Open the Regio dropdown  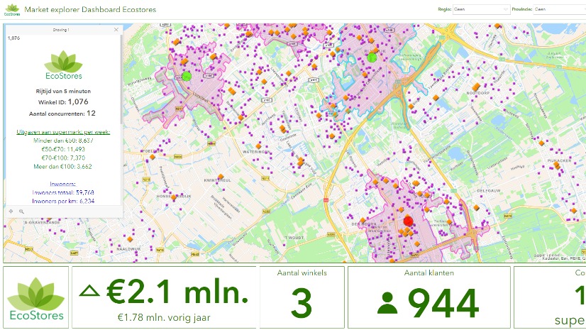(x=479, y=10)
